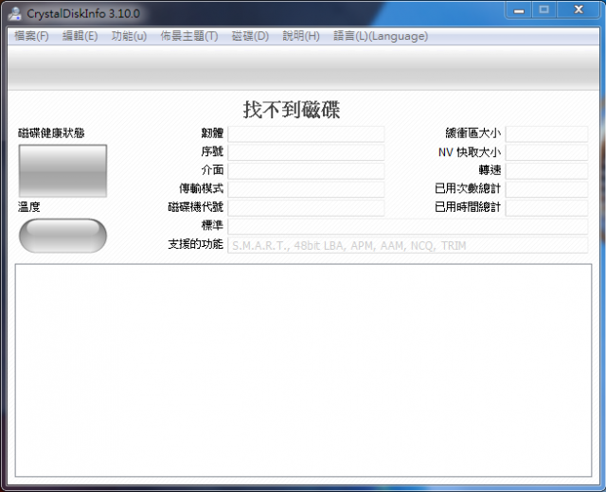Click the empty S.M.A.R.T. attributes list area
Image resolution: width=606 pixels, height=492 pixels.
(x=303, y=370)
